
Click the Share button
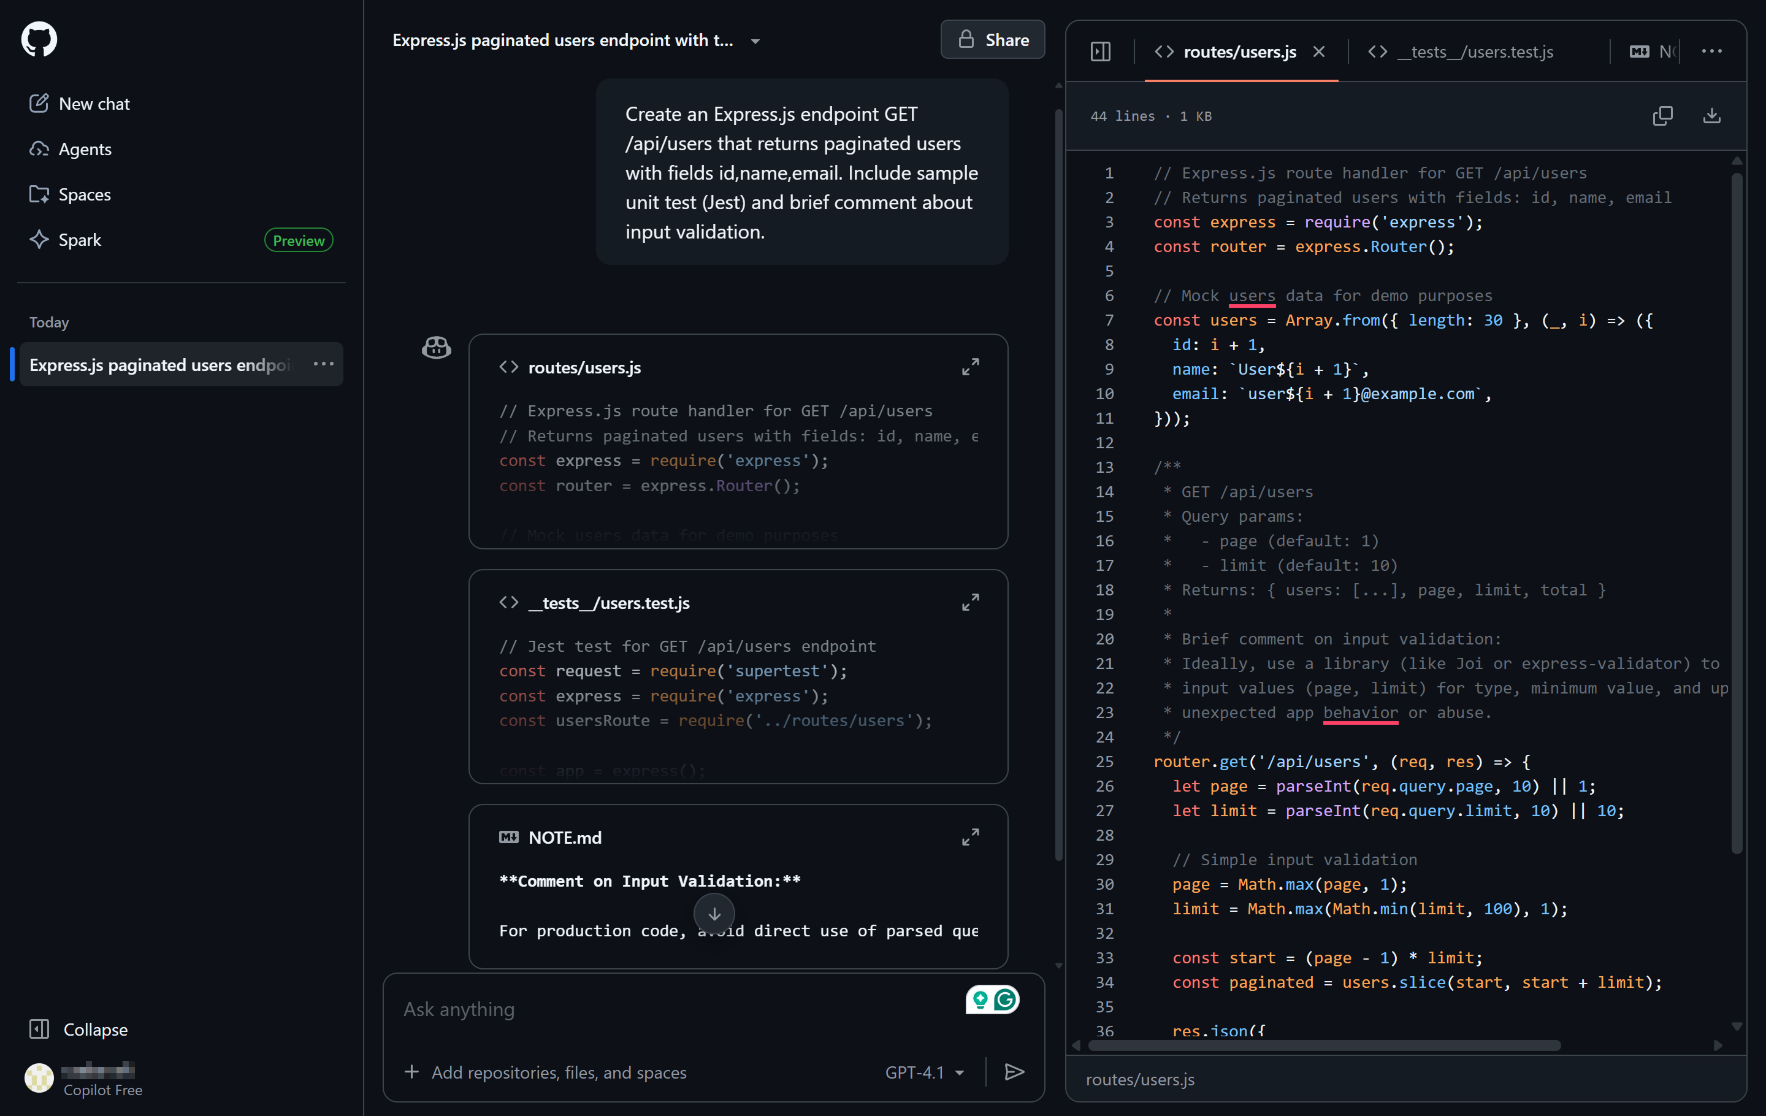992,40
